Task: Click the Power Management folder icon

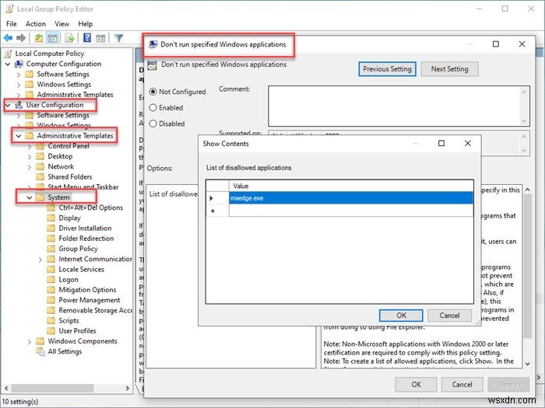Action: click(51, 300)
